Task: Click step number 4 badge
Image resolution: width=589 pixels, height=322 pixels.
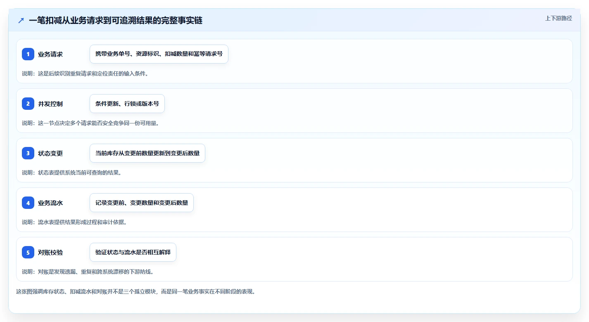Action: [28, 203]
